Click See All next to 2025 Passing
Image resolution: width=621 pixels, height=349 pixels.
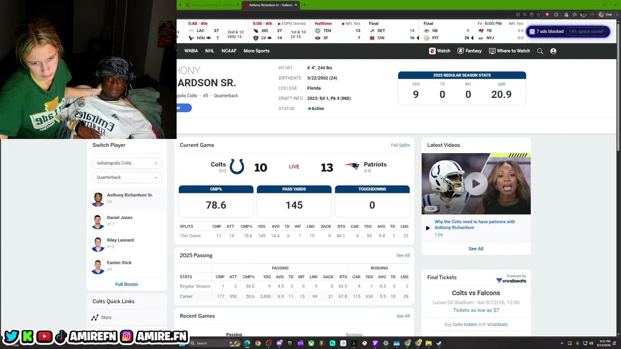click(403, 255)
